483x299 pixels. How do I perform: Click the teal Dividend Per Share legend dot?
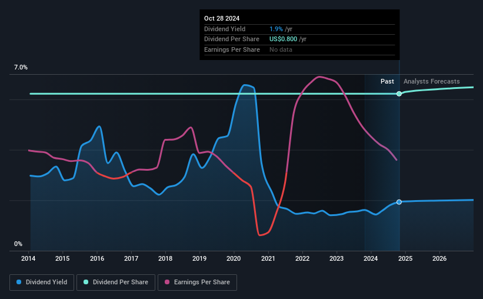tap(86, 282)
